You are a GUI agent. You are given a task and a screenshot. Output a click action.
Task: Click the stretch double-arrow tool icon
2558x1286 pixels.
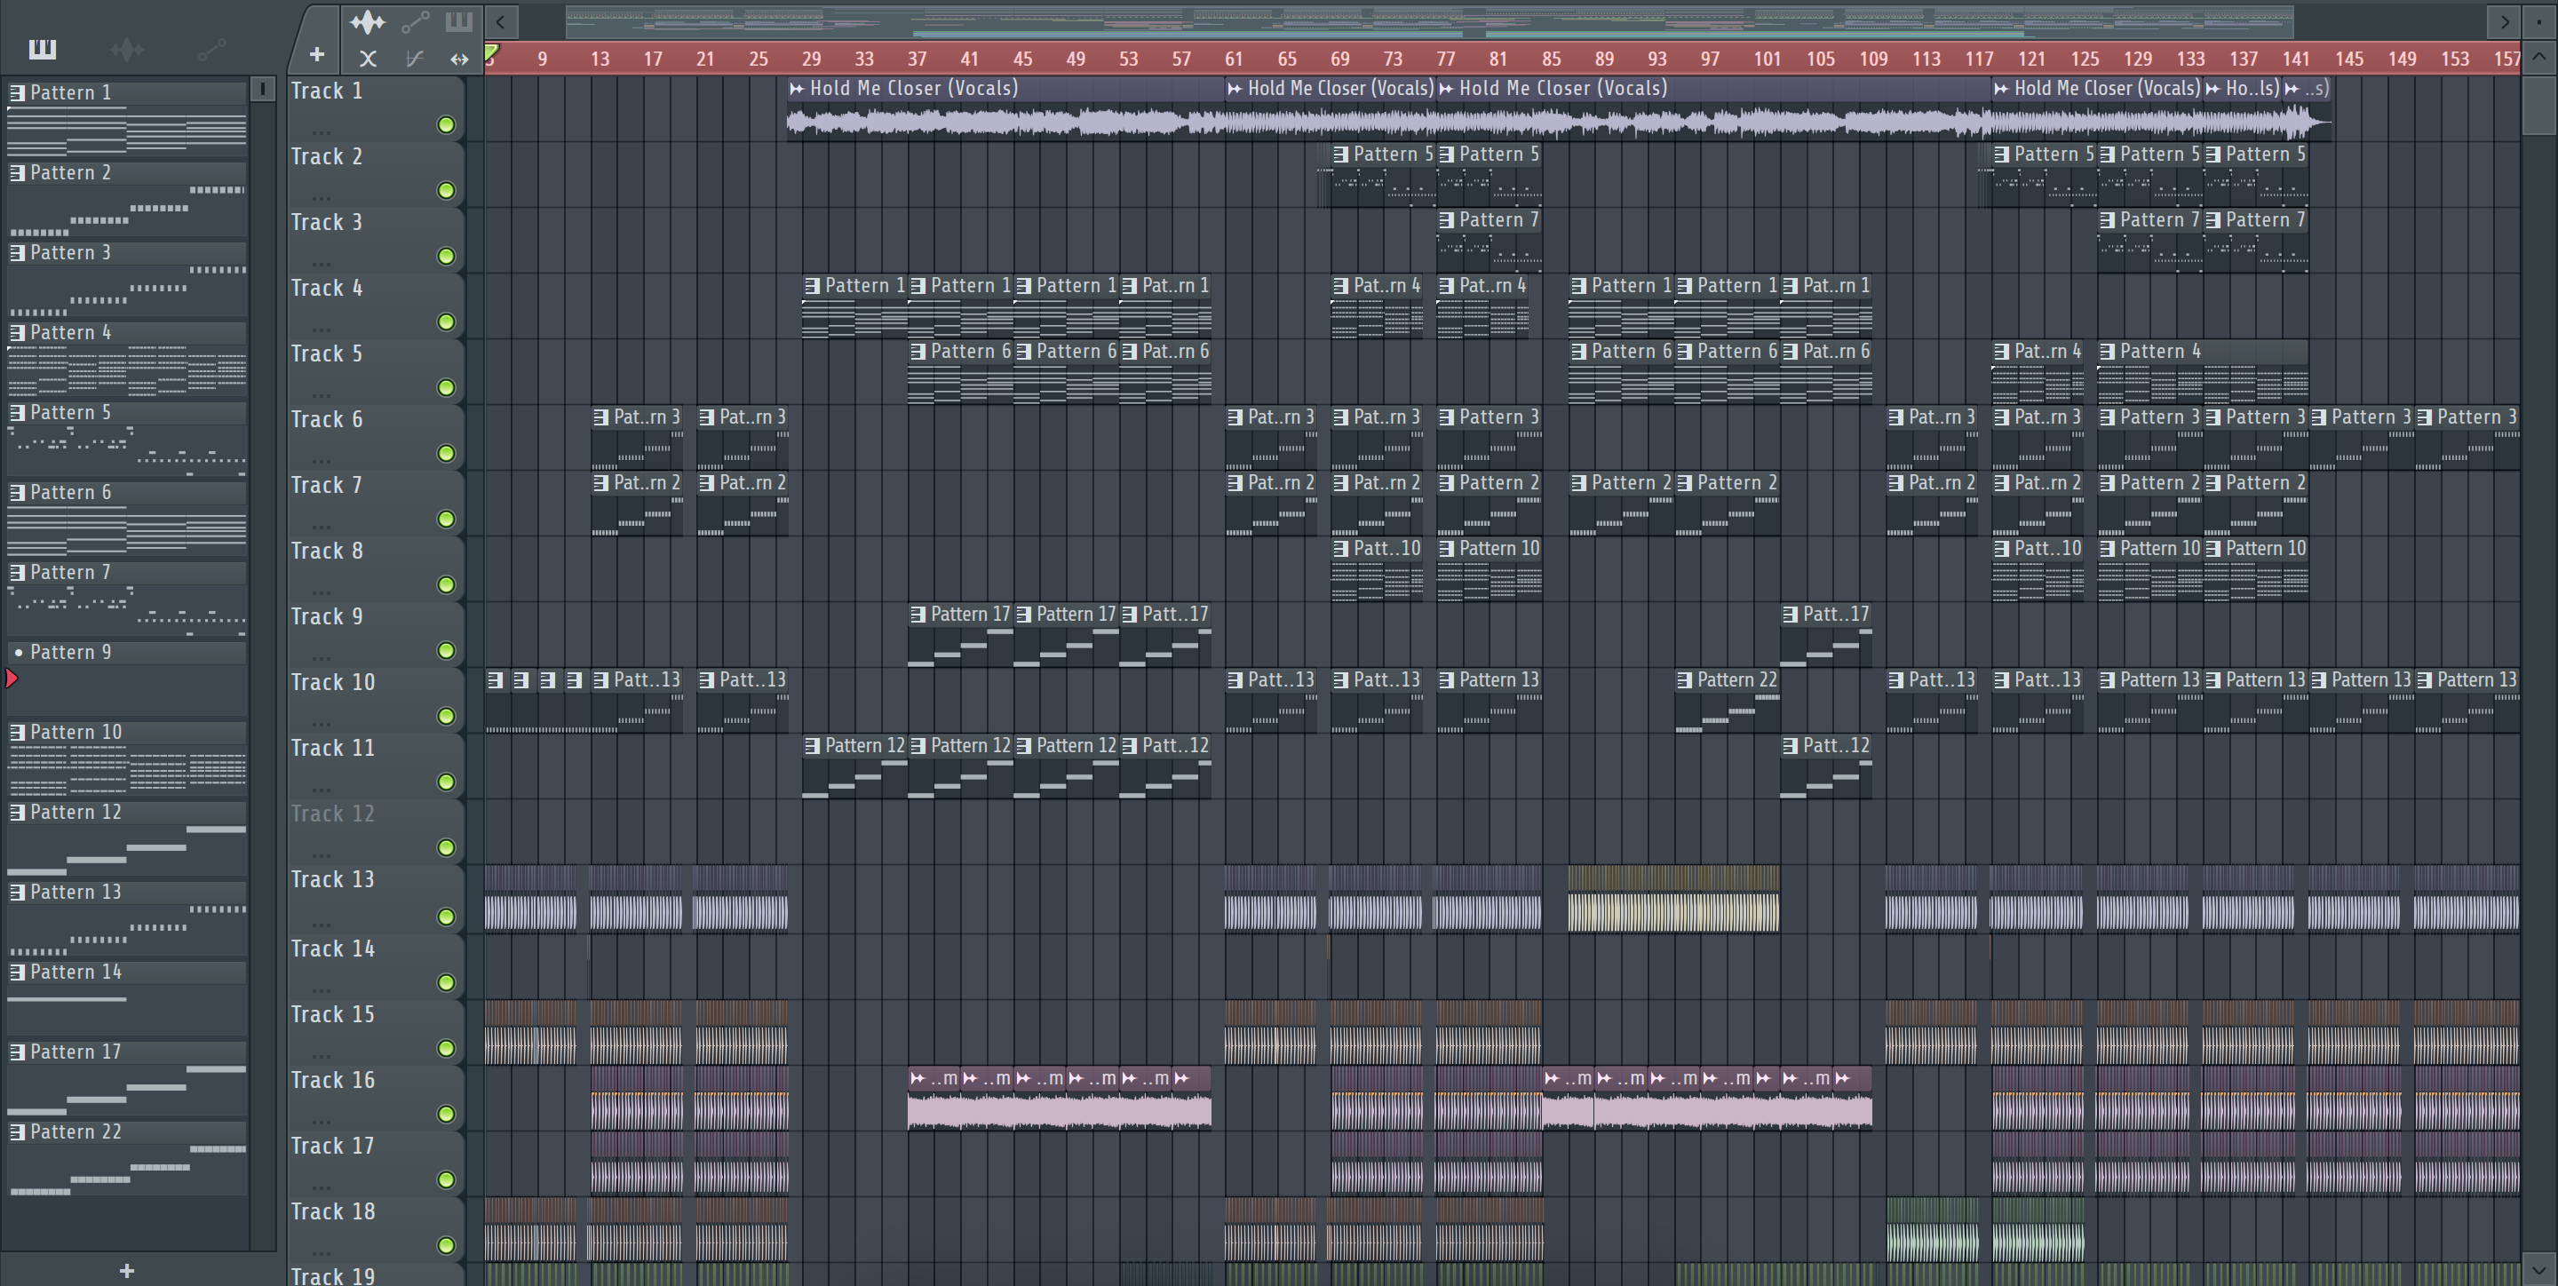[459, 59]
